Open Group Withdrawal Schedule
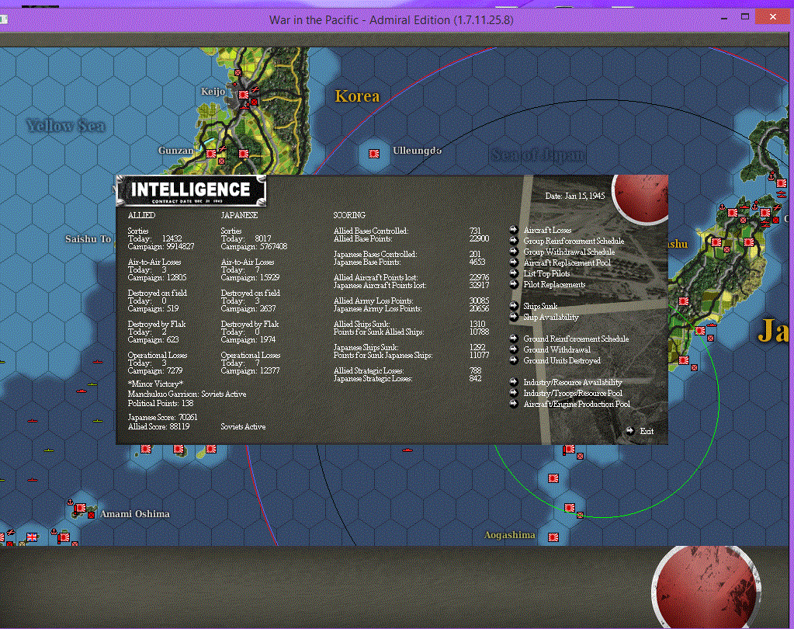 pyautogui.click(x=569, y=252)
